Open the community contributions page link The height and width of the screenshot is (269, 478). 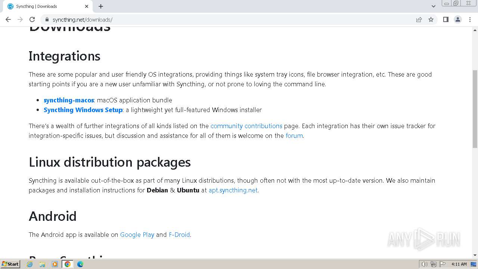tap(246, 126)
